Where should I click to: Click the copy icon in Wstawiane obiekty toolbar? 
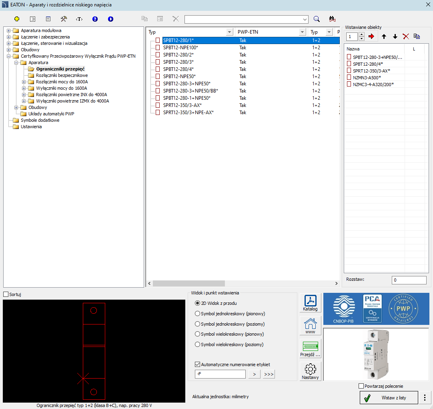point(417,36)
